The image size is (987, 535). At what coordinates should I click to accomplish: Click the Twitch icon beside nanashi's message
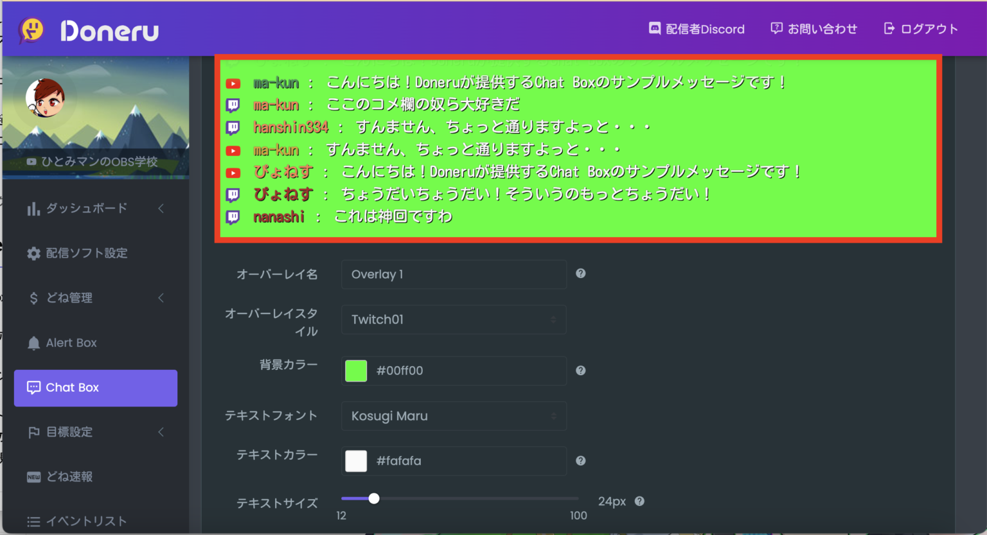point(232,216)
